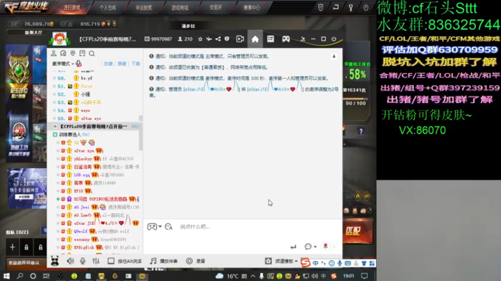Image resolution: width=501 pixels, height=281 pixels.
Task: Open the 交易所 tab in CrossFire
Action: pos(215,7)
